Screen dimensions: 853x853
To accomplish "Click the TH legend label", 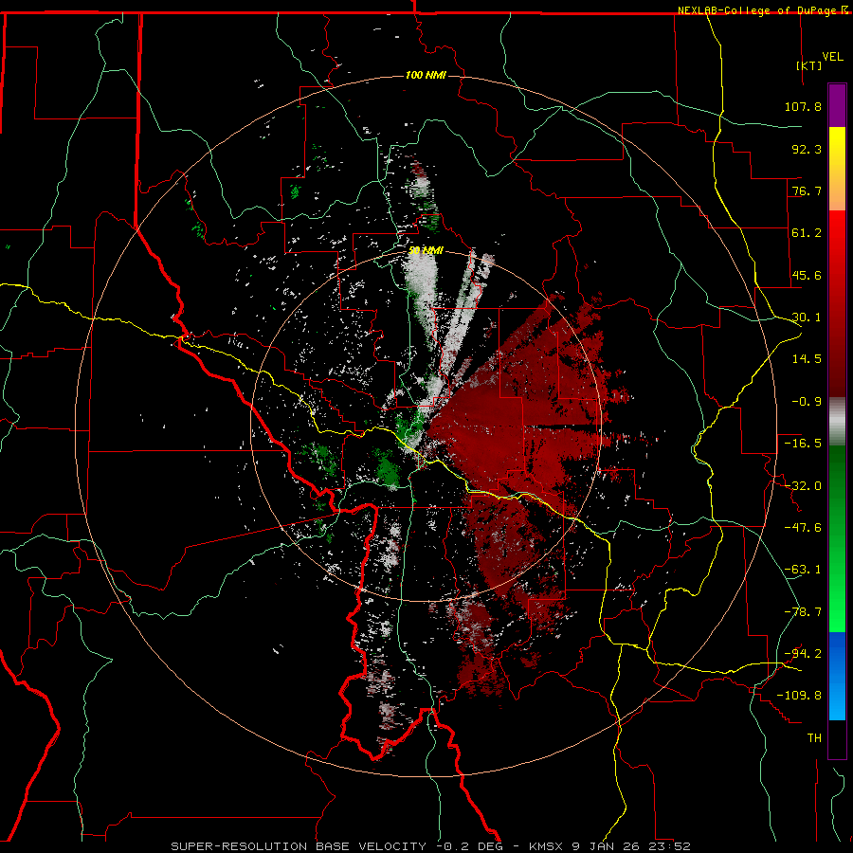I will (814, 738).
